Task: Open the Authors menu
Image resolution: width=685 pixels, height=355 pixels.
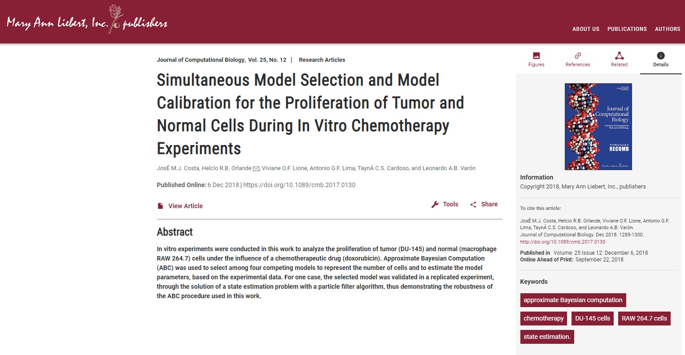Action: click(667, 29)
